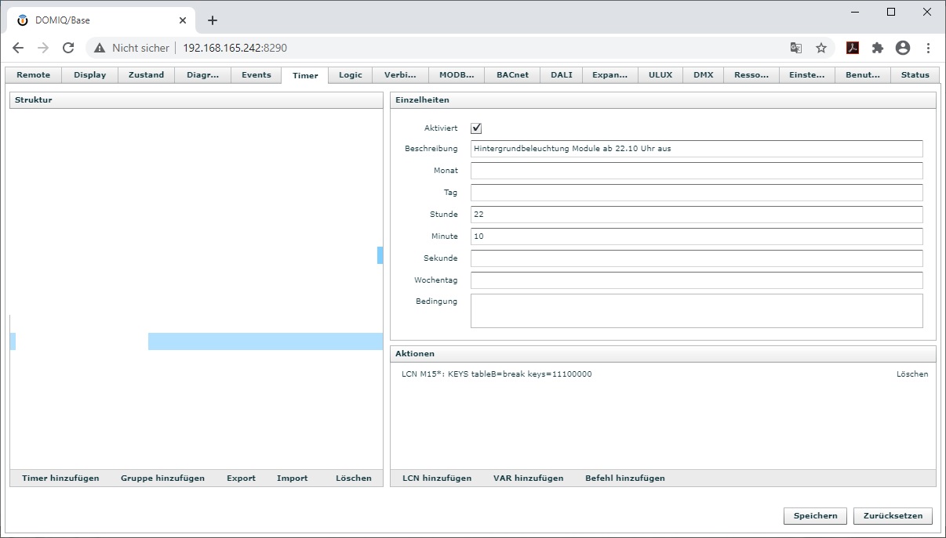946x538 pixels.
Task: Click the Speichern button
Action: 815,516
